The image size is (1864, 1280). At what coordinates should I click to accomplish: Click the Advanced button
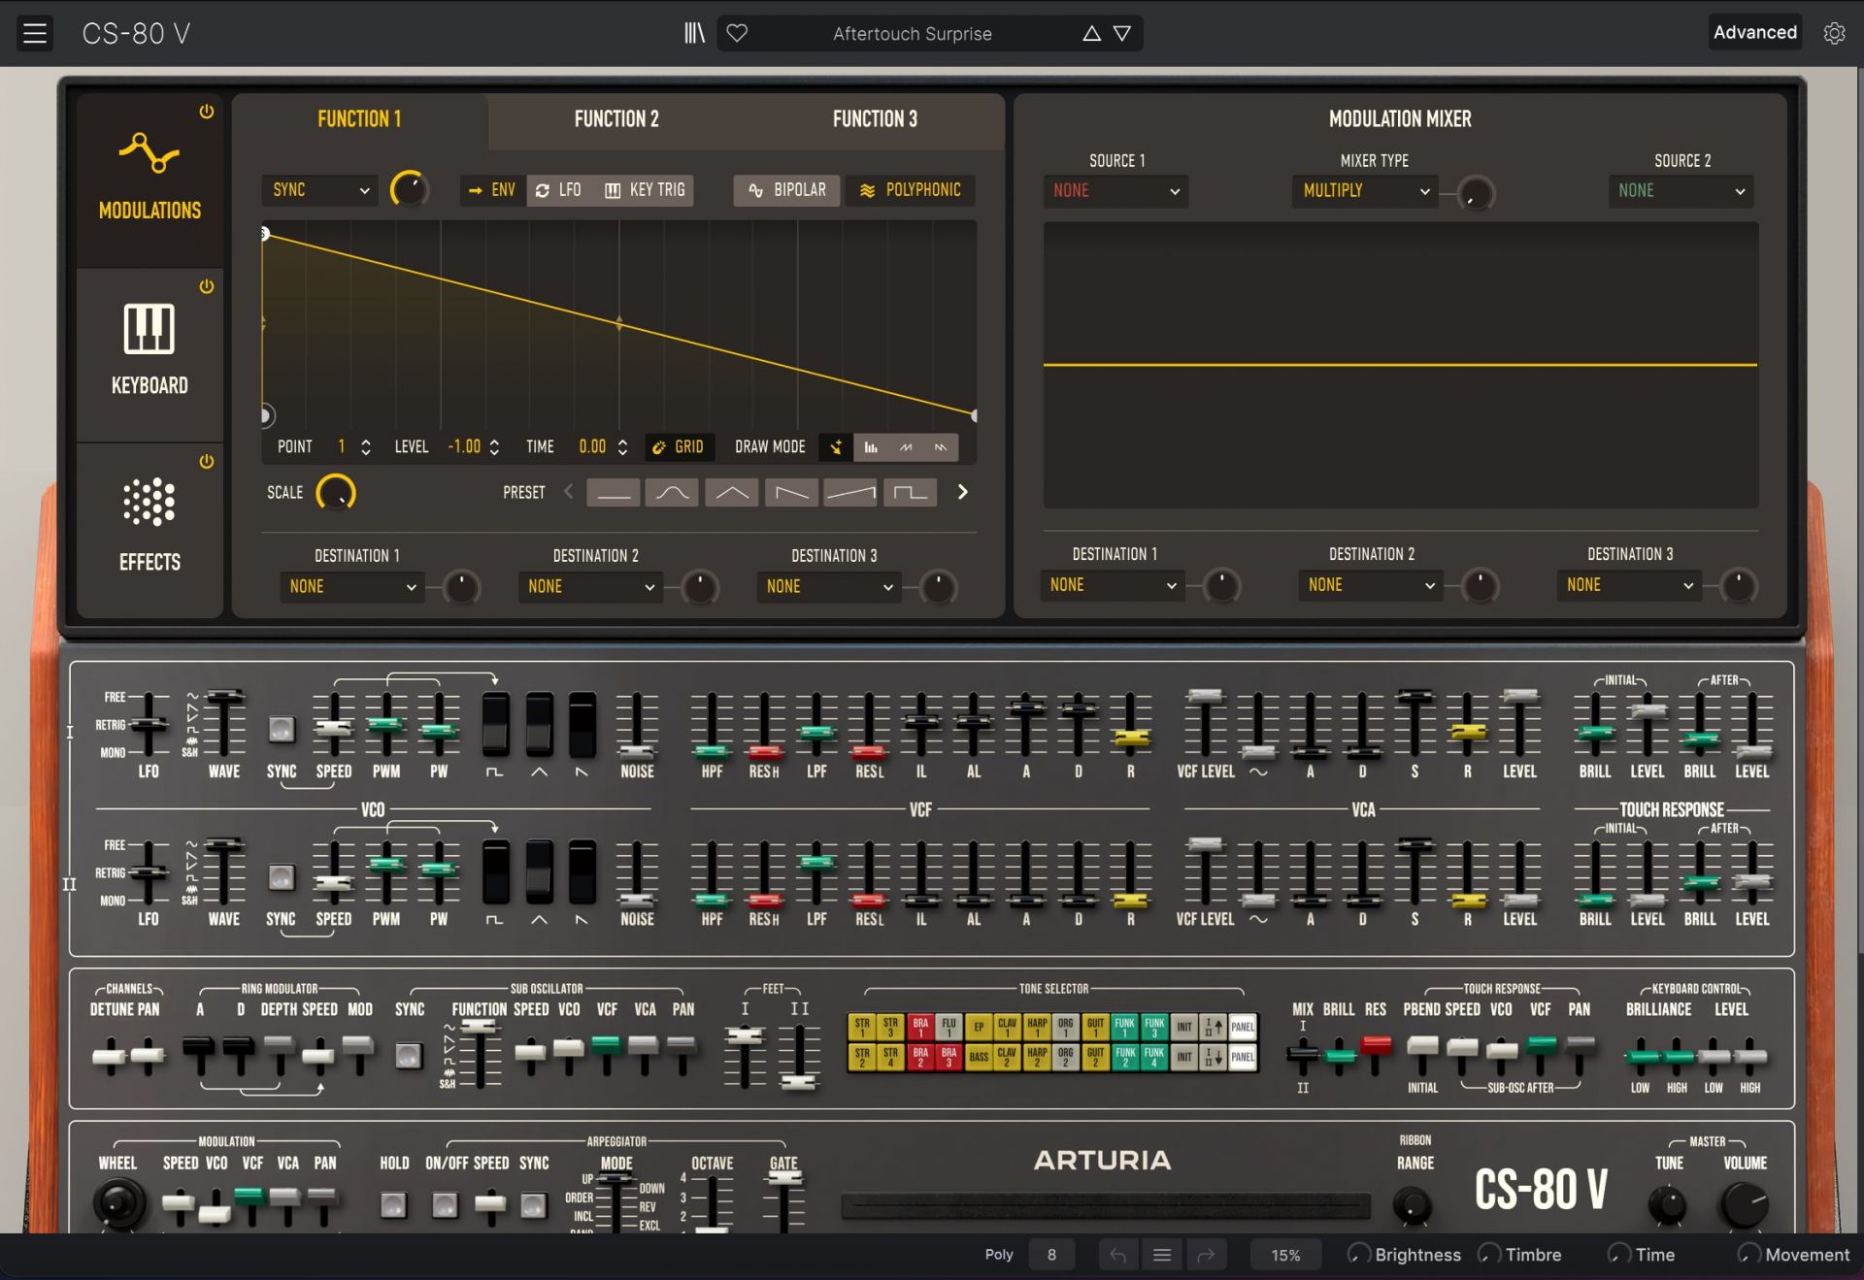coord(1754,32)
